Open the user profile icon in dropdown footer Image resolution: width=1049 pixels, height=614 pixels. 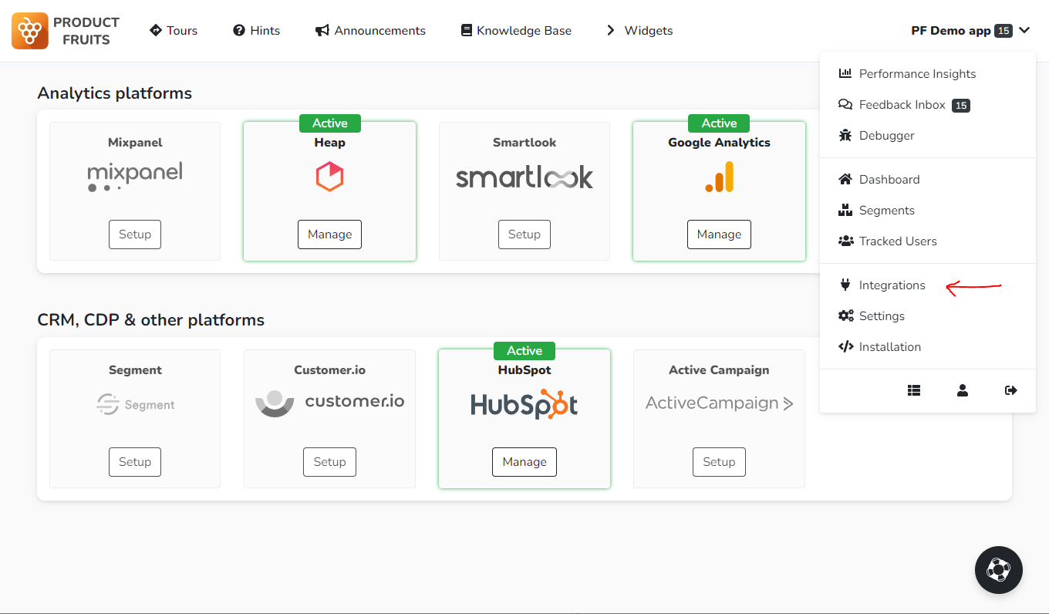tap(963, 390)
